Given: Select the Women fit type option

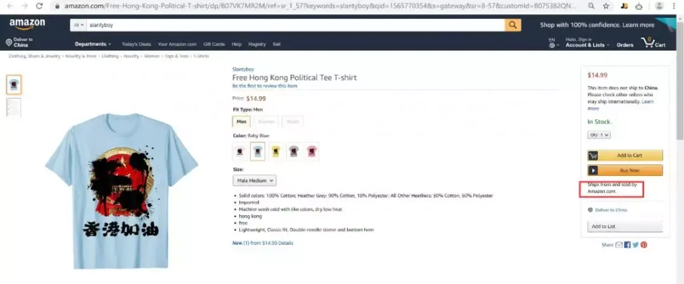Looking at the screenshot, I should pyautogui.click(x=266, y=121).
